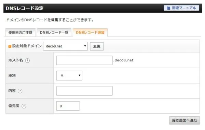Click the DNSレコード設定 heading
This screenshot has height=130, width=205.
[x=25, y=8]
